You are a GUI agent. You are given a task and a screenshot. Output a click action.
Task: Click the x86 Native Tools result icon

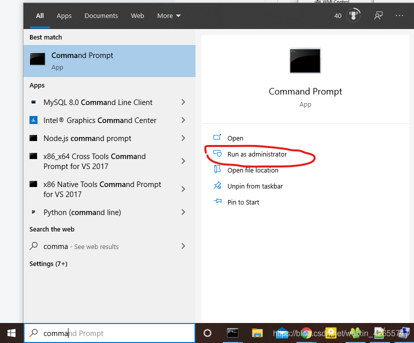(33, 184)
